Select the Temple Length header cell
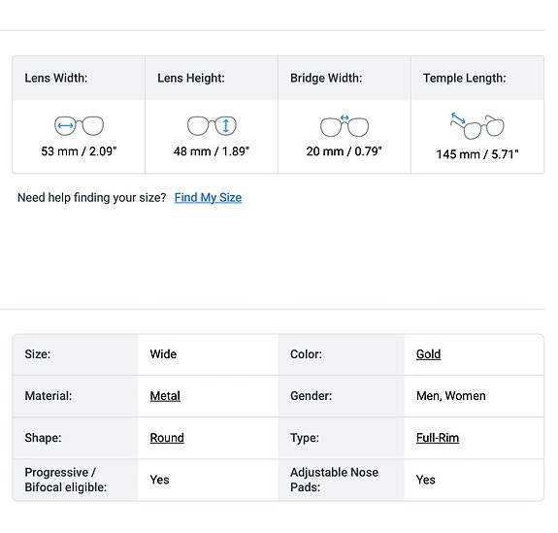 477,78
